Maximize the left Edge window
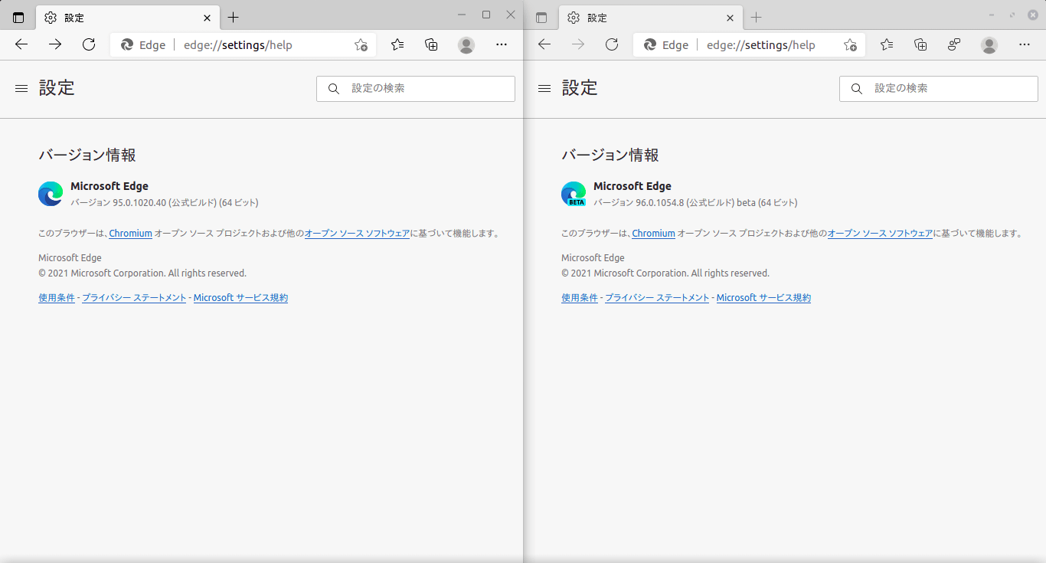The width and height of the screenshot is (1046, 563). coord(485,15)
